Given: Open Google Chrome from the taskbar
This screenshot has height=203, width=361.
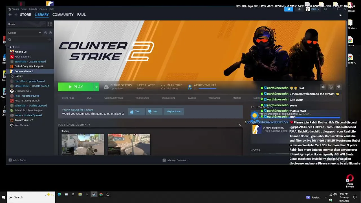Looking at the screenshot, I should pos(101,195).
